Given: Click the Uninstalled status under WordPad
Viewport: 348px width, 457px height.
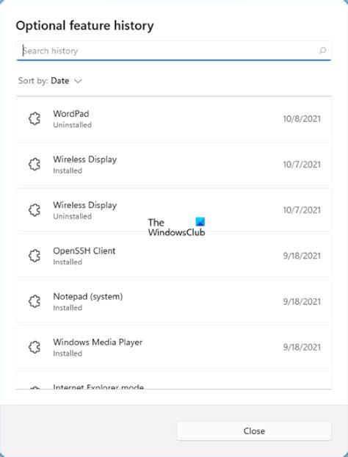Looking at the screenshot, I should pos(72,125).
